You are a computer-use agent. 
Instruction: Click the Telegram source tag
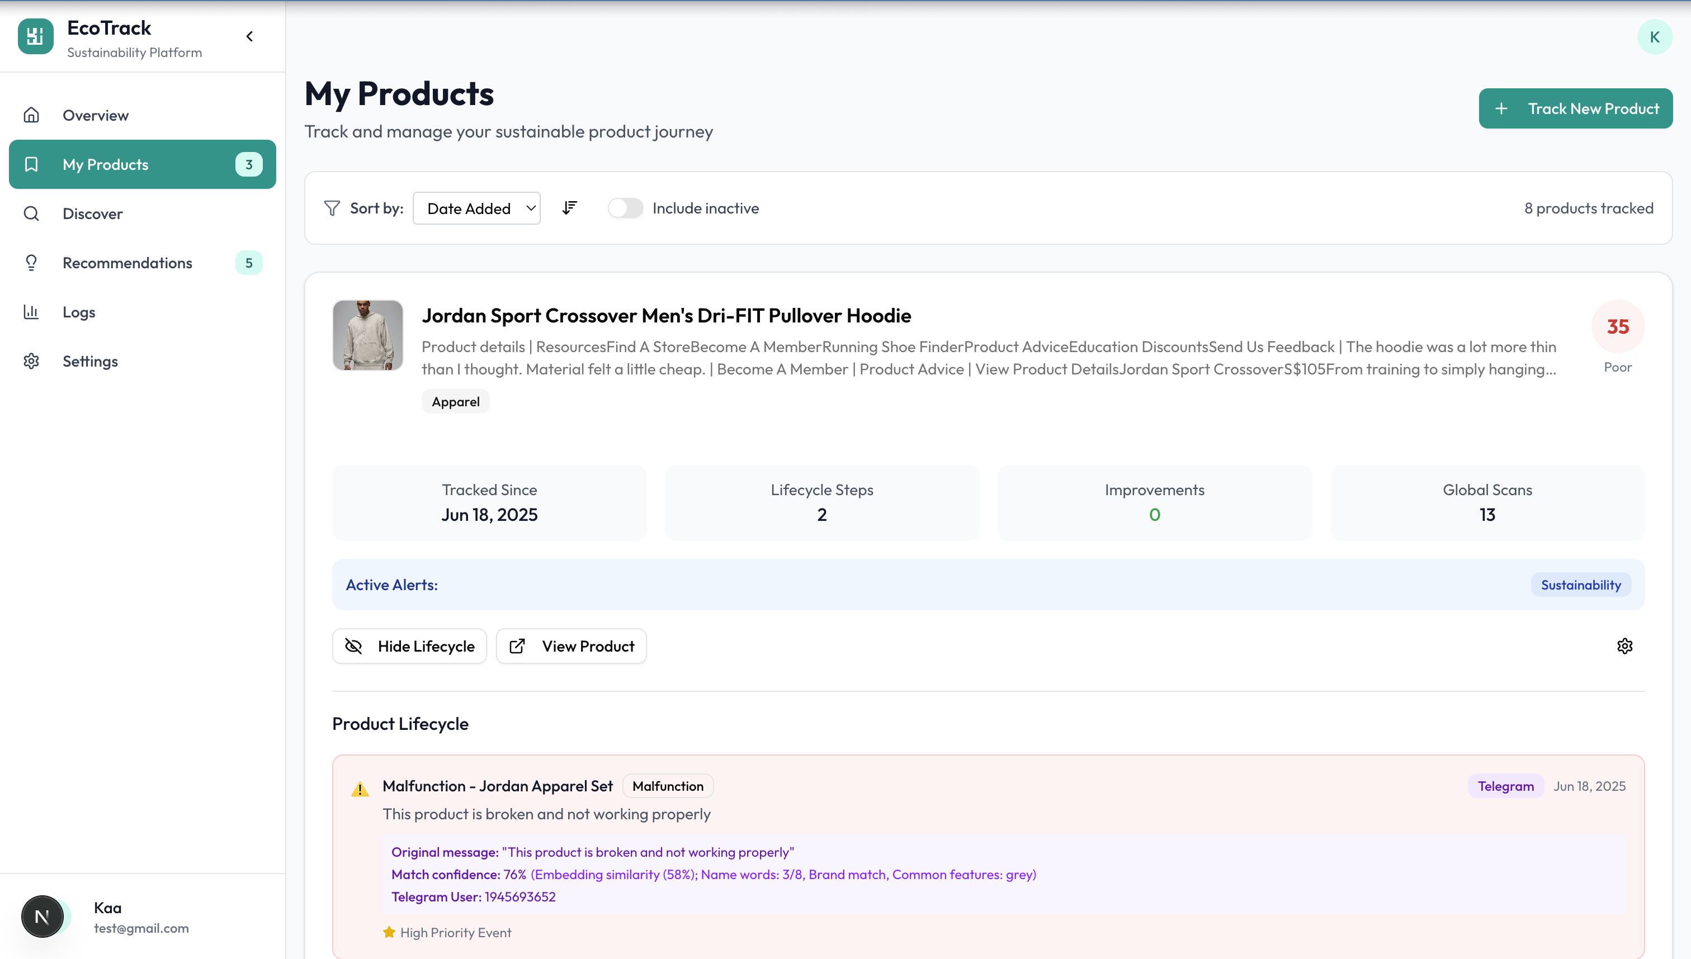(1505, 786)
